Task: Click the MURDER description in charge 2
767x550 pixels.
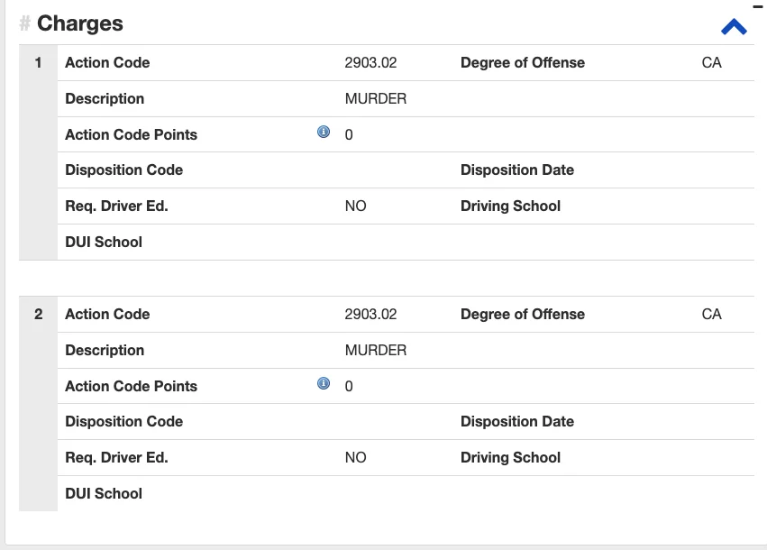Action: coord(376,351)
